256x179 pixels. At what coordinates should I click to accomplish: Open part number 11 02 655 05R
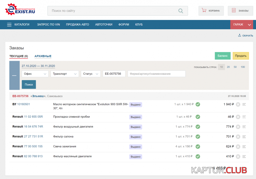[34, 117]
